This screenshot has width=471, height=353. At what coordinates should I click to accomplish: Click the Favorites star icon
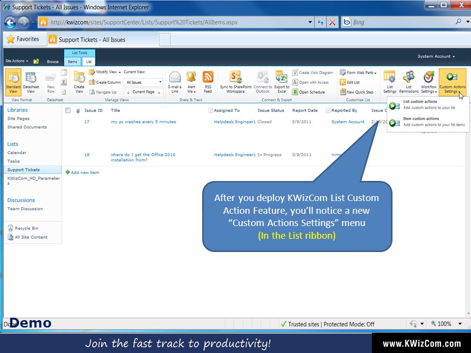[x=10, y=39]
